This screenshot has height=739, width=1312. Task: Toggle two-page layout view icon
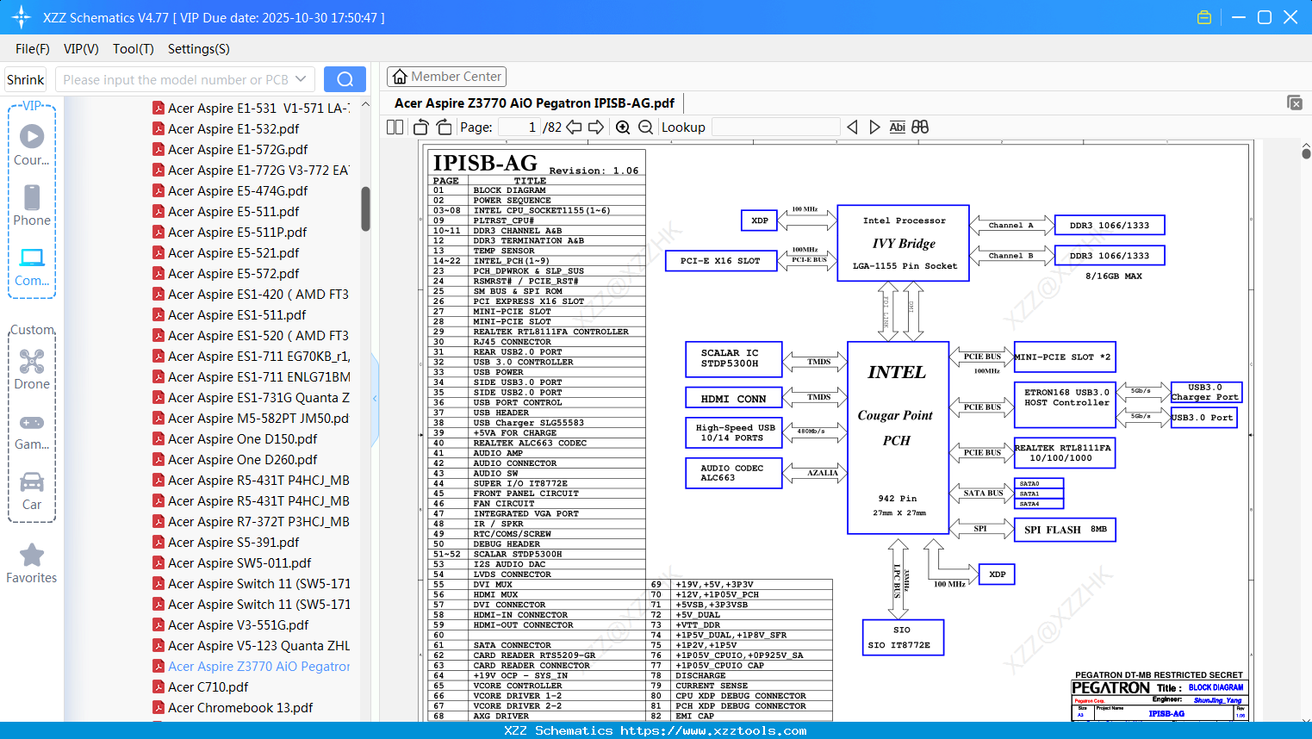point(395,127)
